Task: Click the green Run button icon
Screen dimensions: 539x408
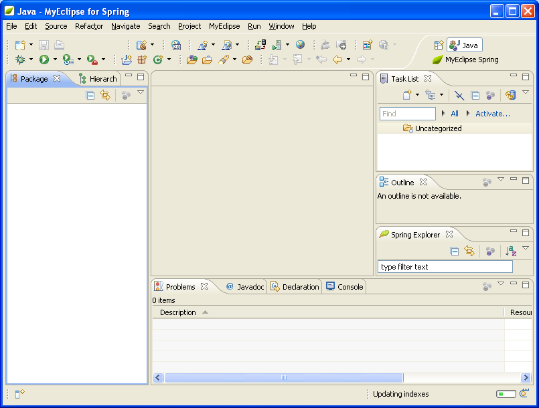Action: [x=44, y=60]
